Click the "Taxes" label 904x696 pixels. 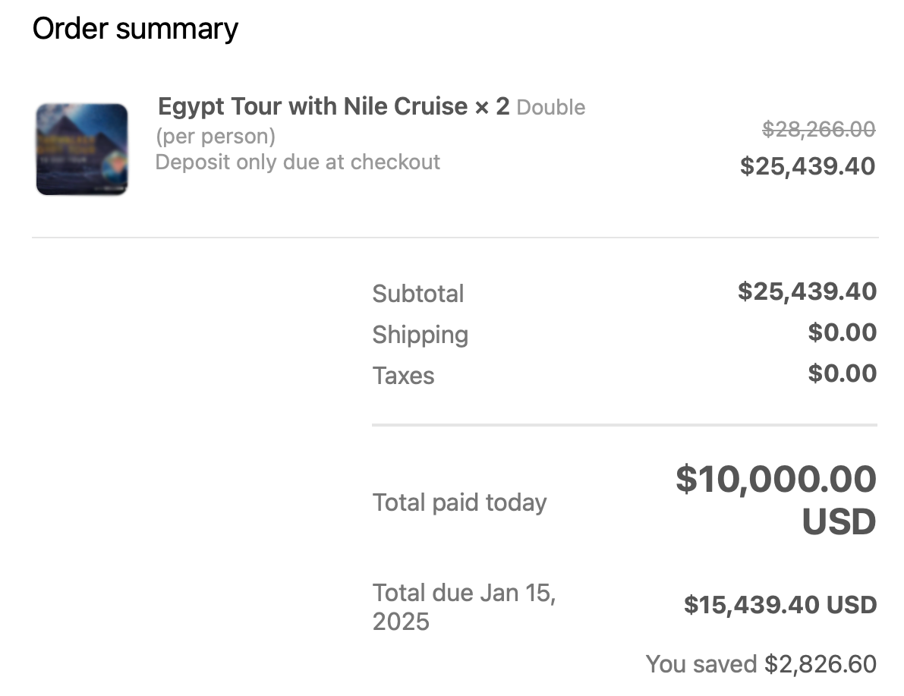tap(403, 376)
